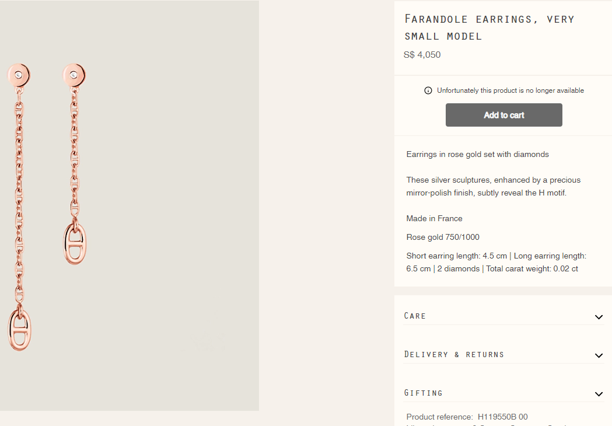The width and height of the screenshot is (612, 426).
Task: Click the 'Earrings in rose gold set with diamonds' line
Action: point(477,155)
